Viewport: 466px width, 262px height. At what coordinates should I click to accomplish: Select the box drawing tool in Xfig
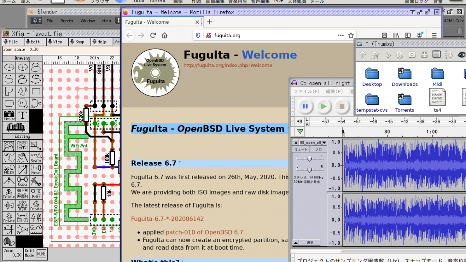tap(36, 91)
